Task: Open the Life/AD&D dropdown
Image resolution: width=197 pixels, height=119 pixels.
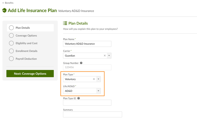Action: click(82, 91)
